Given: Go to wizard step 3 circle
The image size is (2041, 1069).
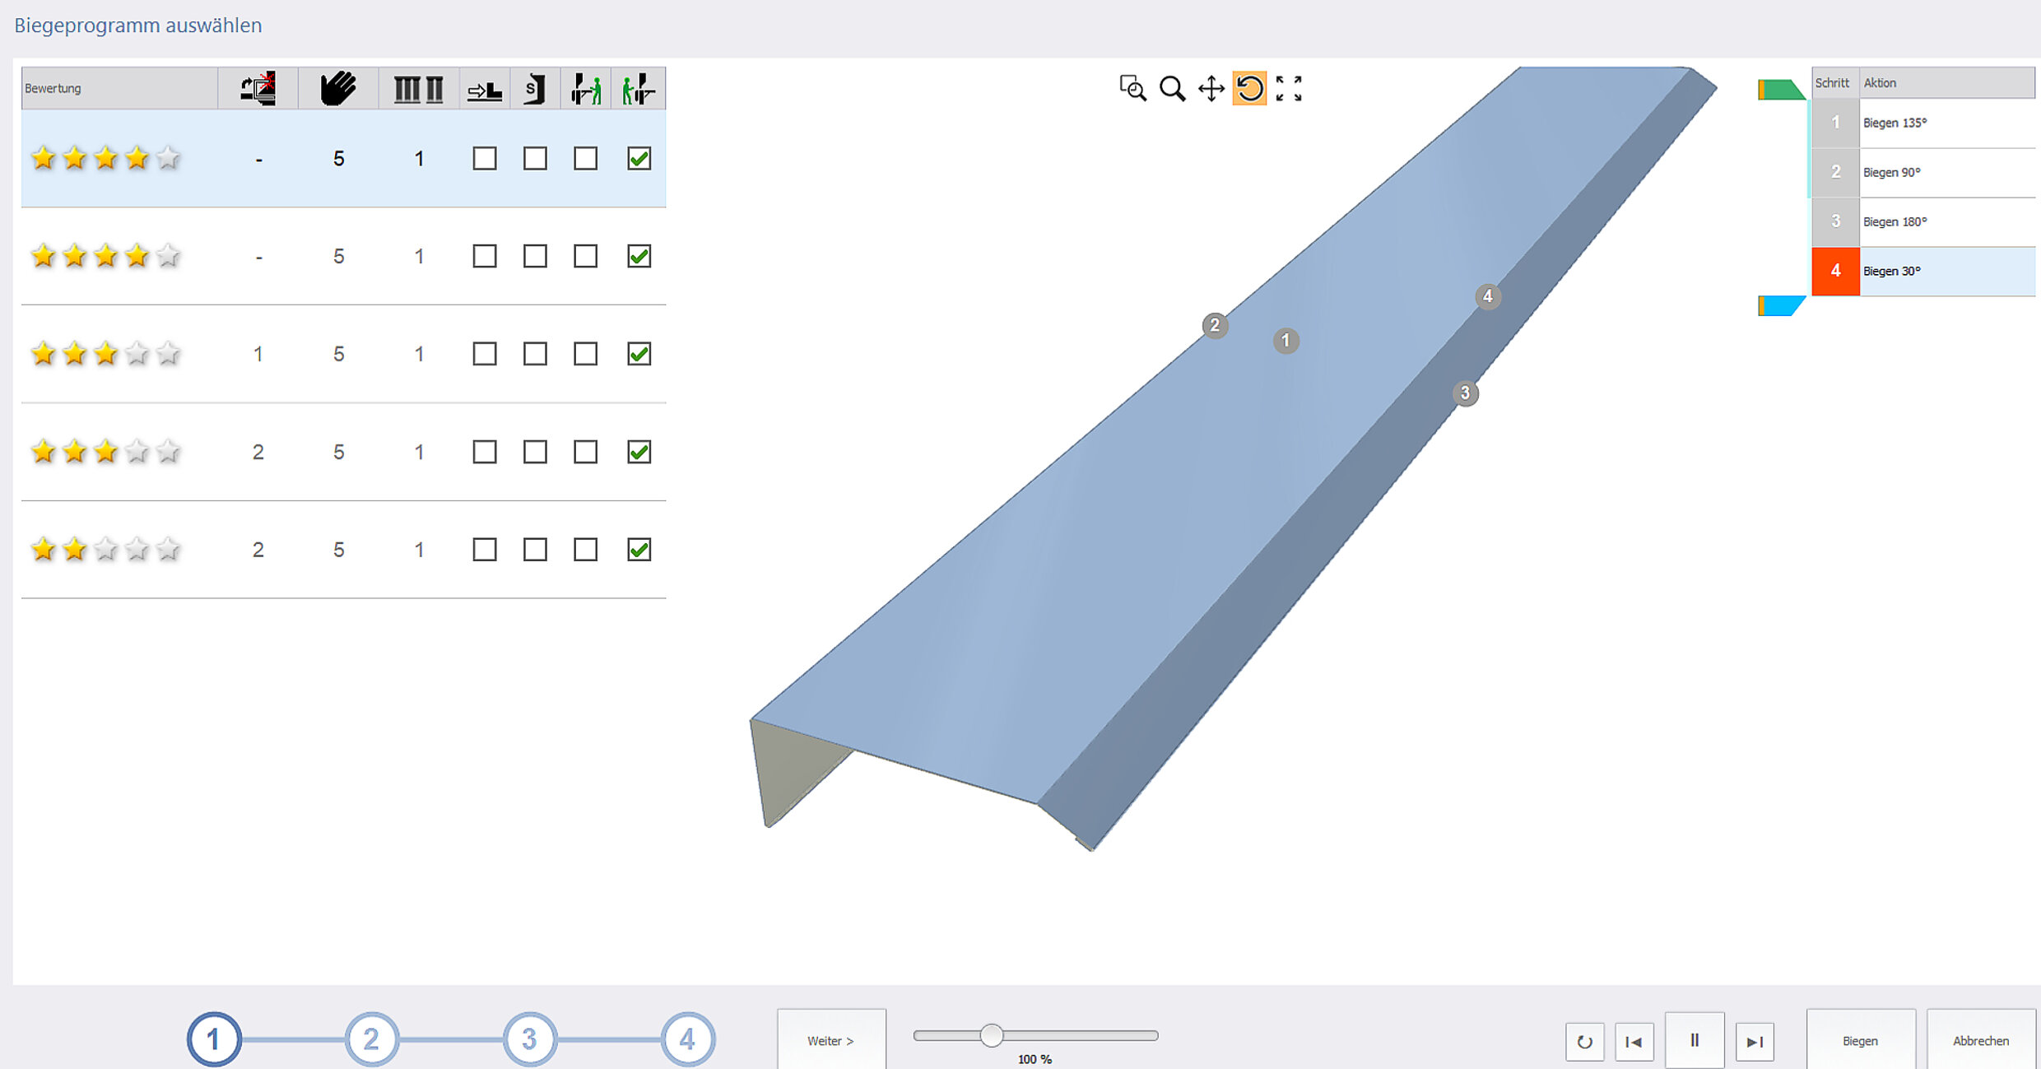Looking at the screenshot, I should [x=529, y=1039].
